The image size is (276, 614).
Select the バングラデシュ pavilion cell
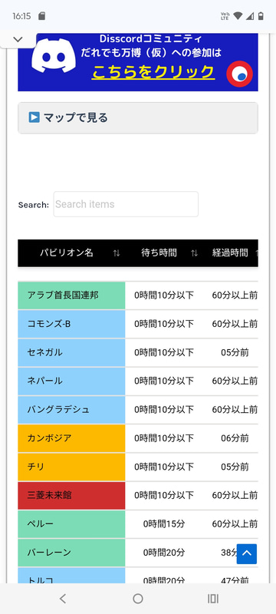71,410
